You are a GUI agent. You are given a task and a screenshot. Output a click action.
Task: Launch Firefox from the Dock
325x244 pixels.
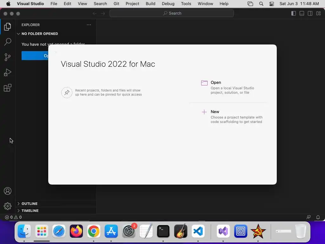(76, 231)
